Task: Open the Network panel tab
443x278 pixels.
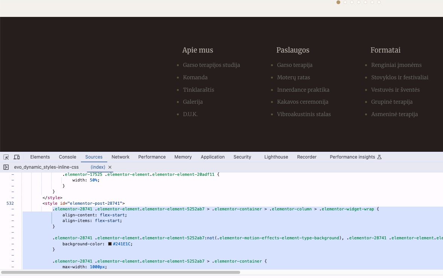Action: (x=120, y=157)
